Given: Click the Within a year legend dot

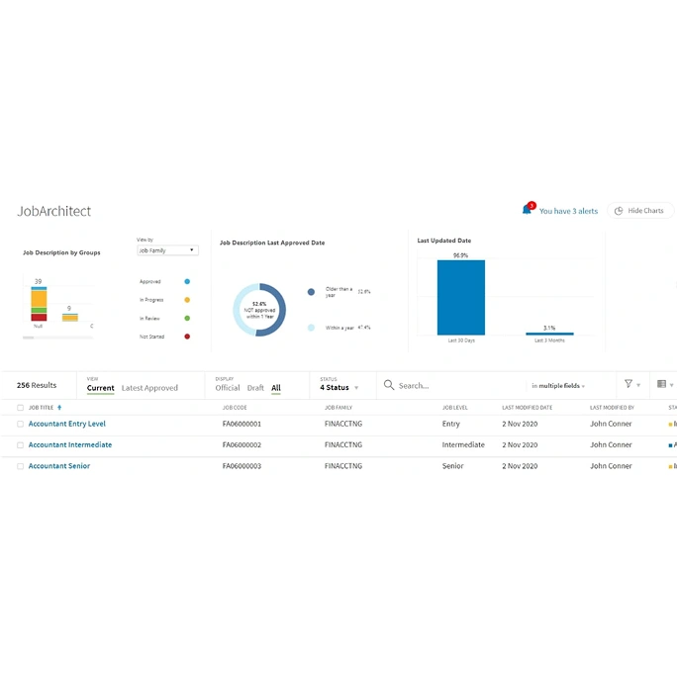Looking at the screenshot, I should coord(311,327).
